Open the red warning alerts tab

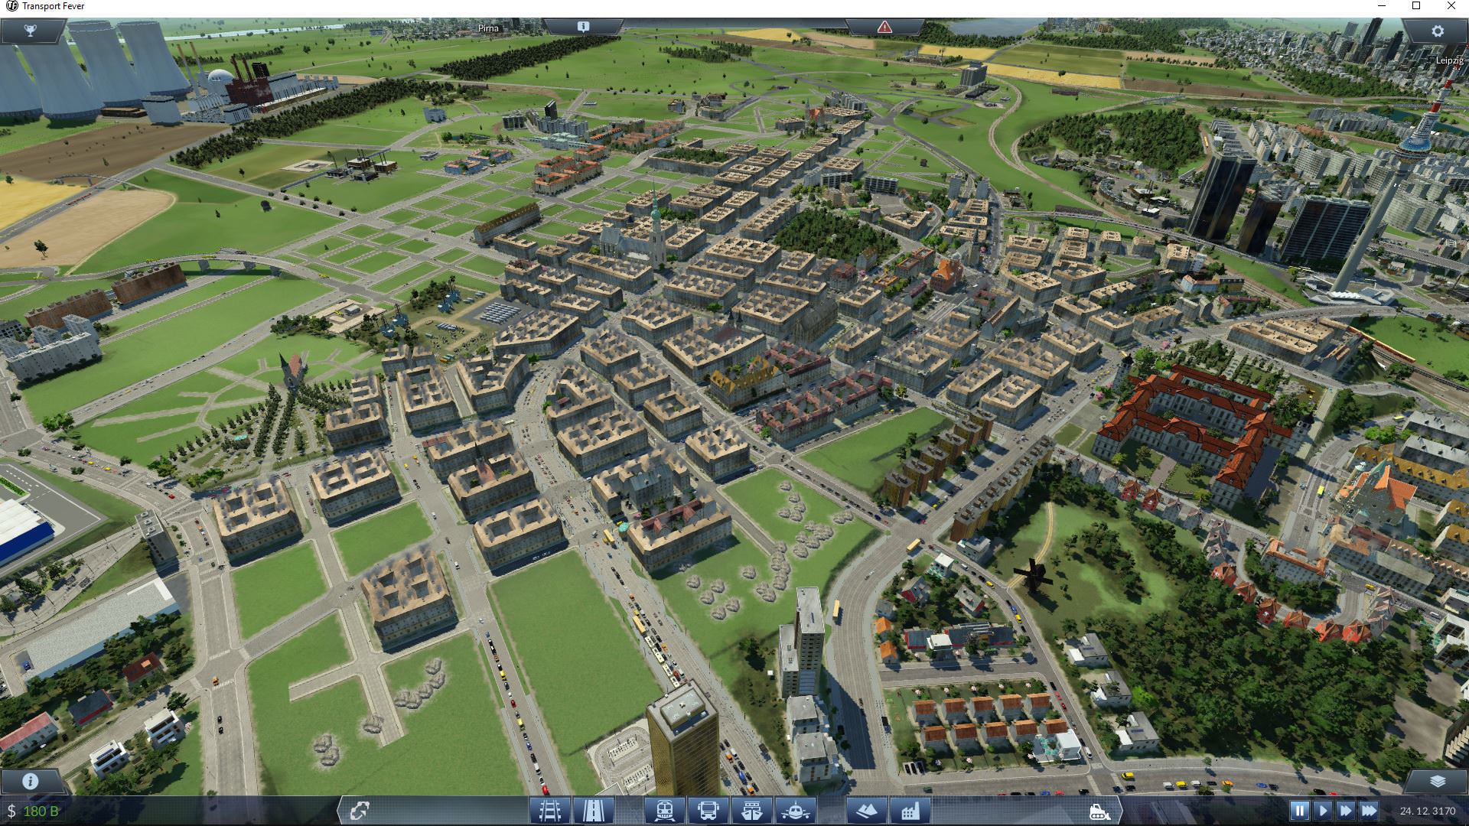pos(884,27)
